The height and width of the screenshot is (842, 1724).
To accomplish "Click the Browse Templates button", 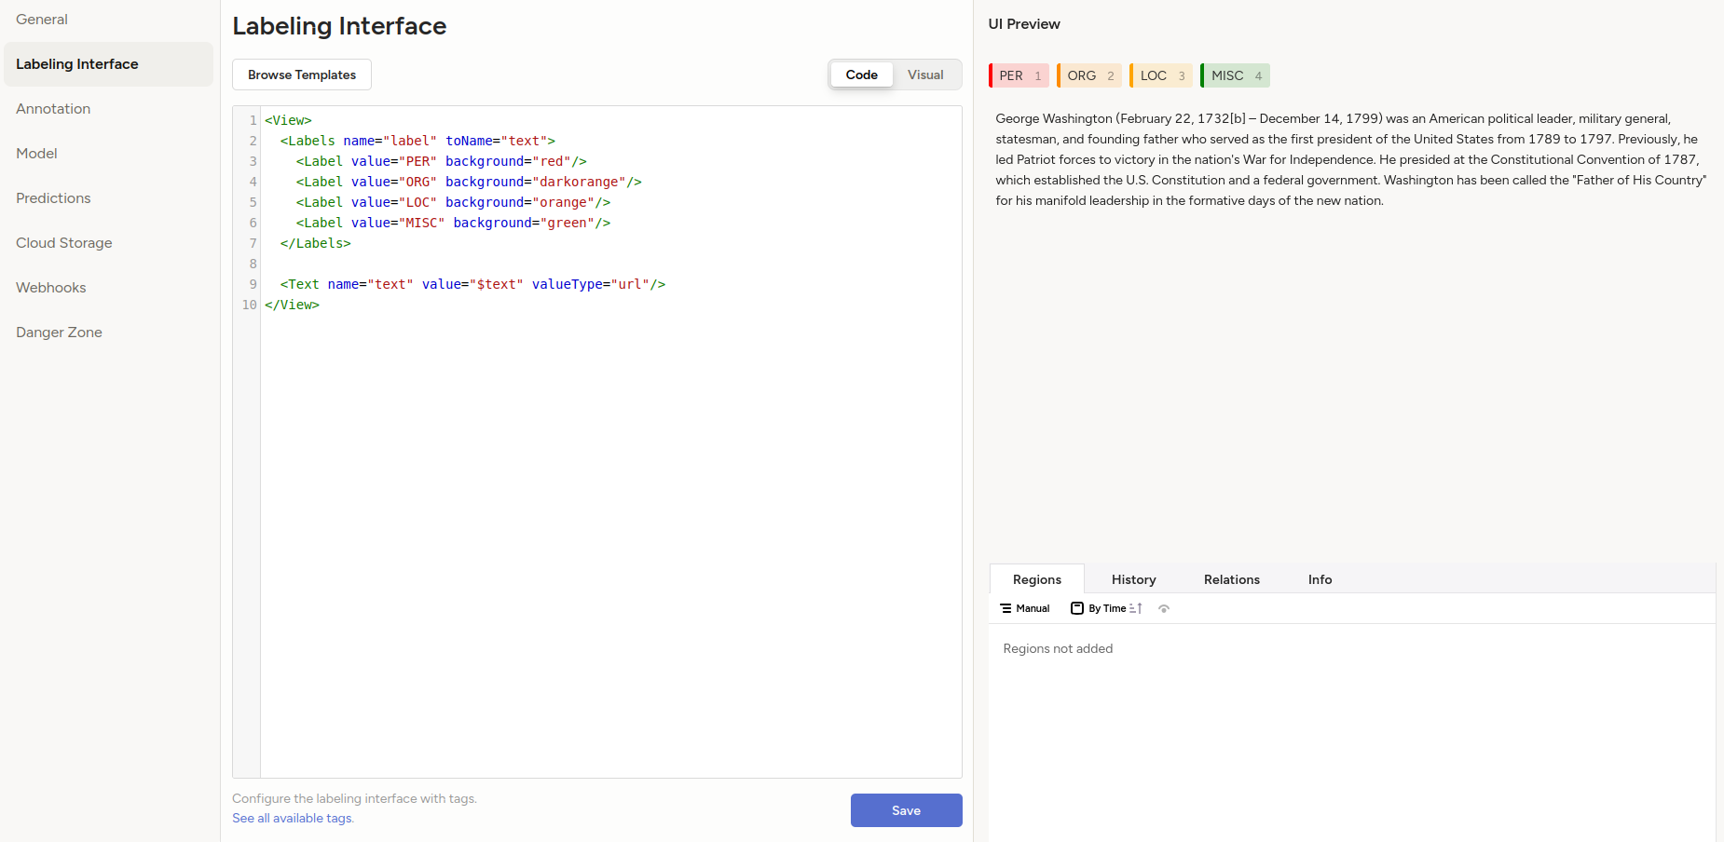I will pyautogui.click(x=302, y=75).
